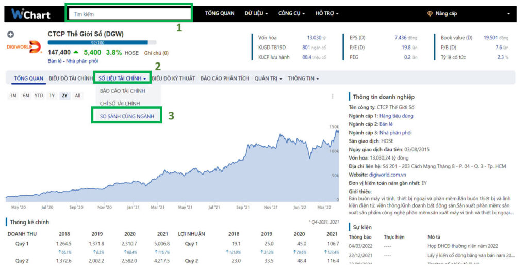This screenshot has width=528, height=269.
Task: Click the plus icon beside Digiworld logo
Action: click(11, 35)
